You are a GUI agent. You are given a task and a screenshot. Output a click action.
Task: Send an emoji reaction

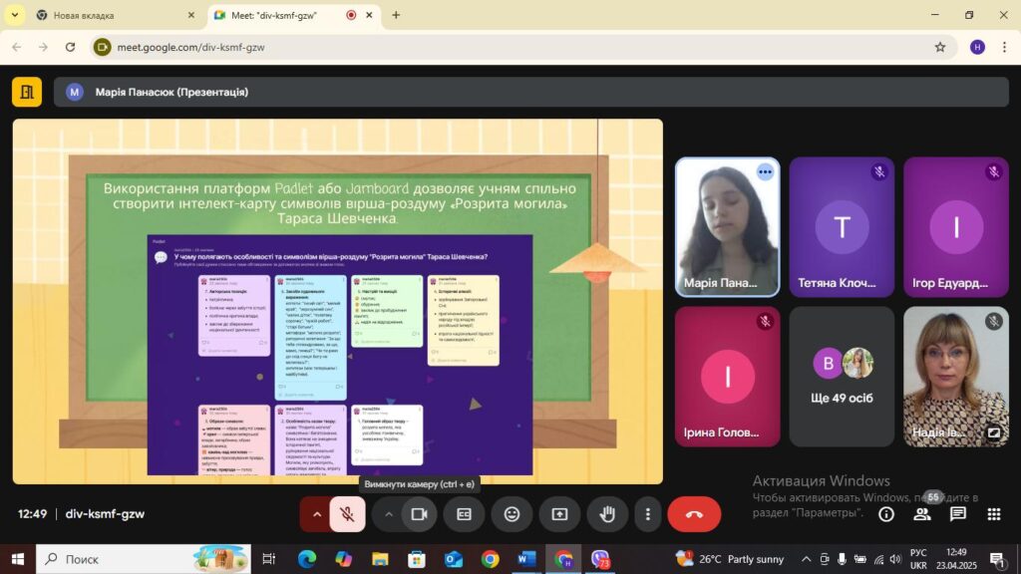pos(511,514)
